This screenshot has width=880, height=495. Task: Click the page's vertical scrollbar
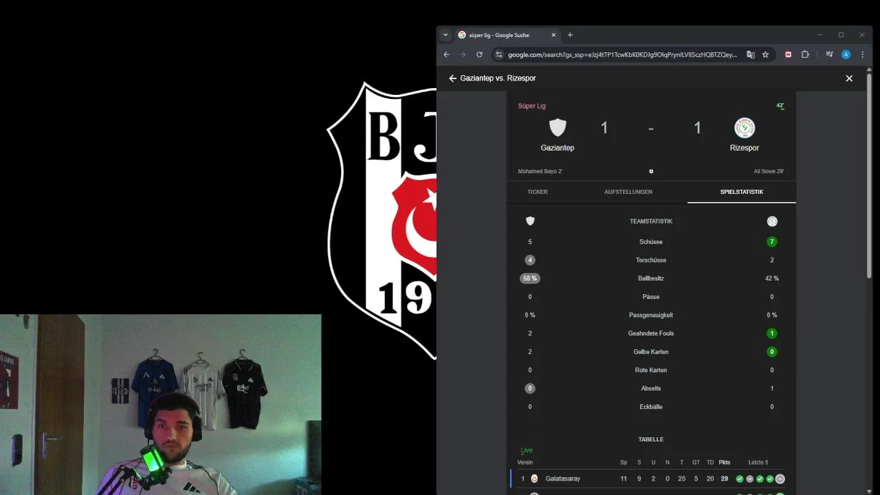pyautogui.click(x=869, y=175)
